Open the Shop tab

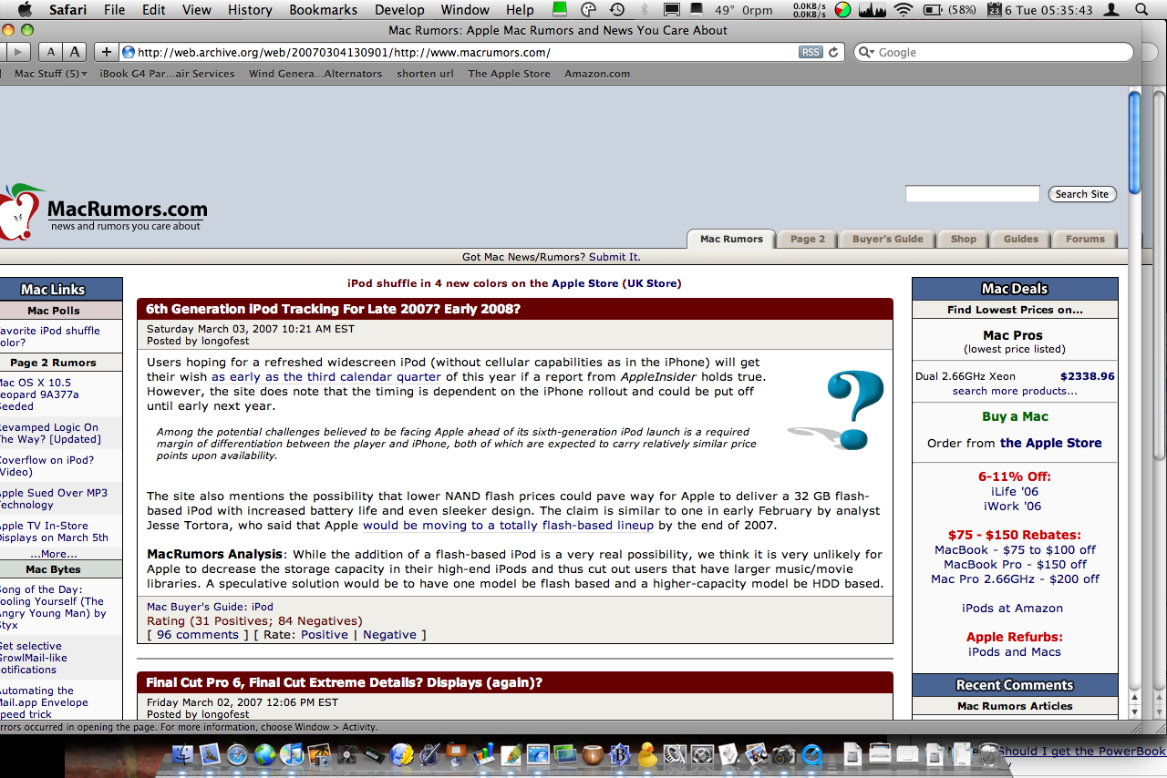963,239
